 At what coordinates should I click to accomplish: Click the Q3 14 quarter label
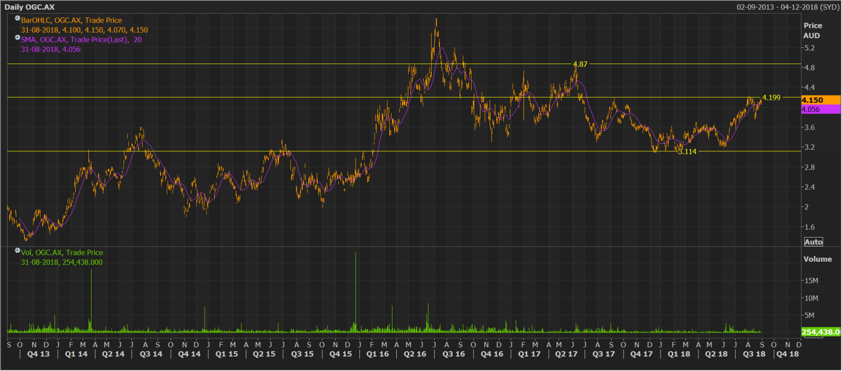tap(151, 354)
